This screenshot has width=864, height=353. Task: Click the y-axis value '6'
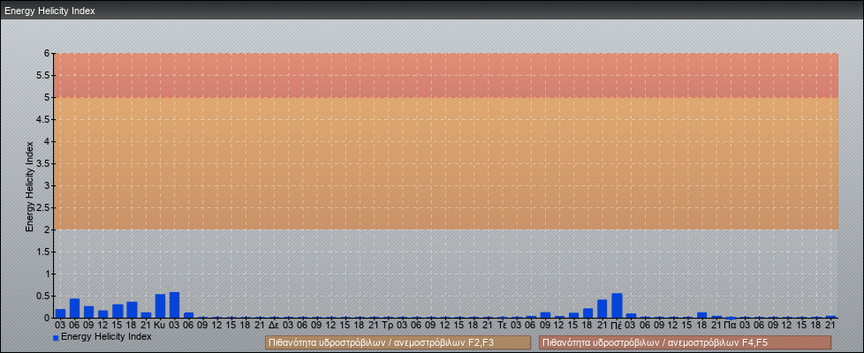tap(48, 54)
